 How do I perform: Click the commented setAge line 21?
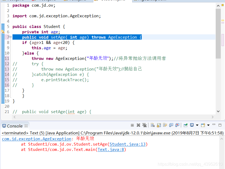52,112
